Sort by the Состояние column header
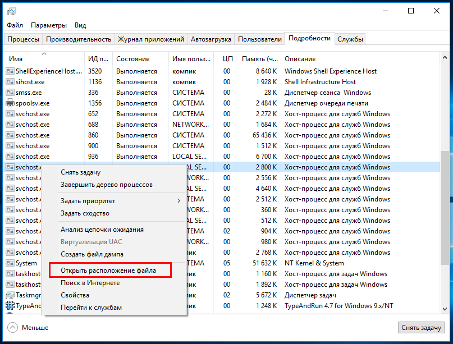 (x=140, y=59)
